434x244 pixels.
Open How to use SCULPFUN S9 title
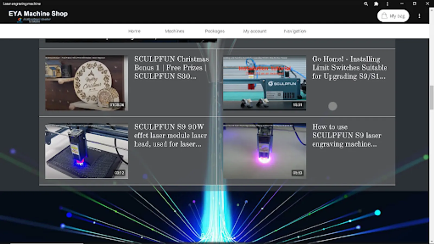[x=347, y=135]
